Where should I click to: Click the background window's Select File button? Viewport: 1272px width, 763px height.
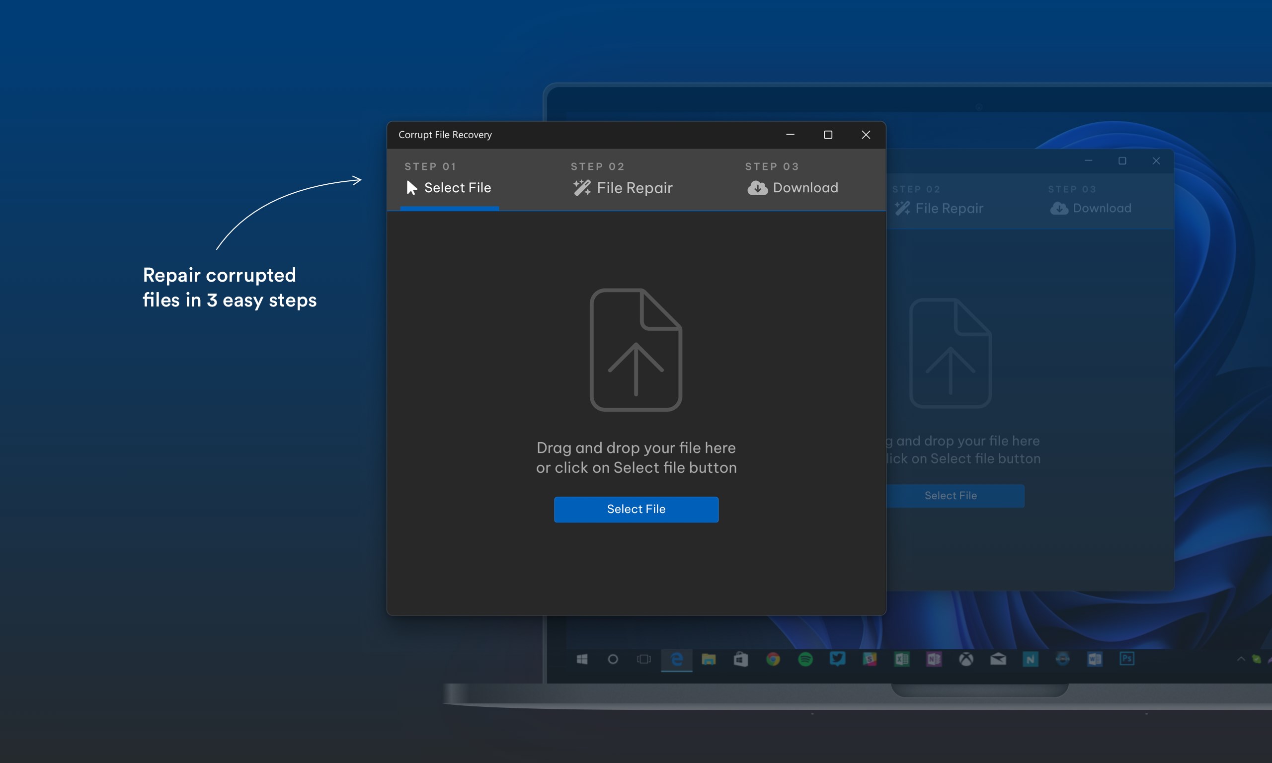point(951,496)
